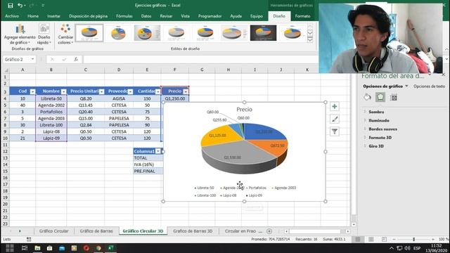Select the third chart style with gray background
450x253 pixels.
coord(147,33)
